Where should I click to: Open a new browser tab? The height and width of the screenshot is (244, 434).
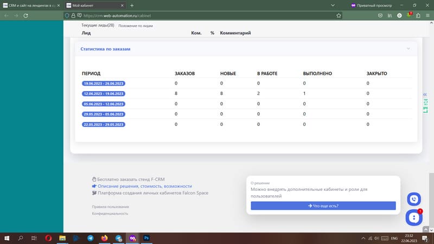[x=132, y=5]
